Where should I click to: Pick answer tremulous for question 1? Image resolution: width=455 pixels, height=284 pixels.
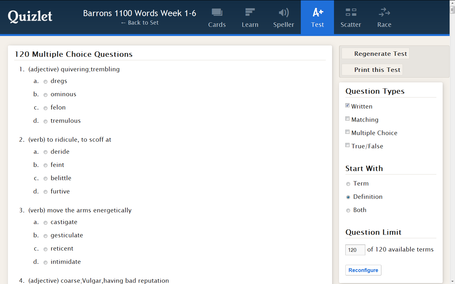point(45,121)
